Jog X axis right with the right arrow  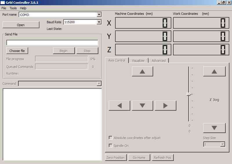[x=165, y=105]
